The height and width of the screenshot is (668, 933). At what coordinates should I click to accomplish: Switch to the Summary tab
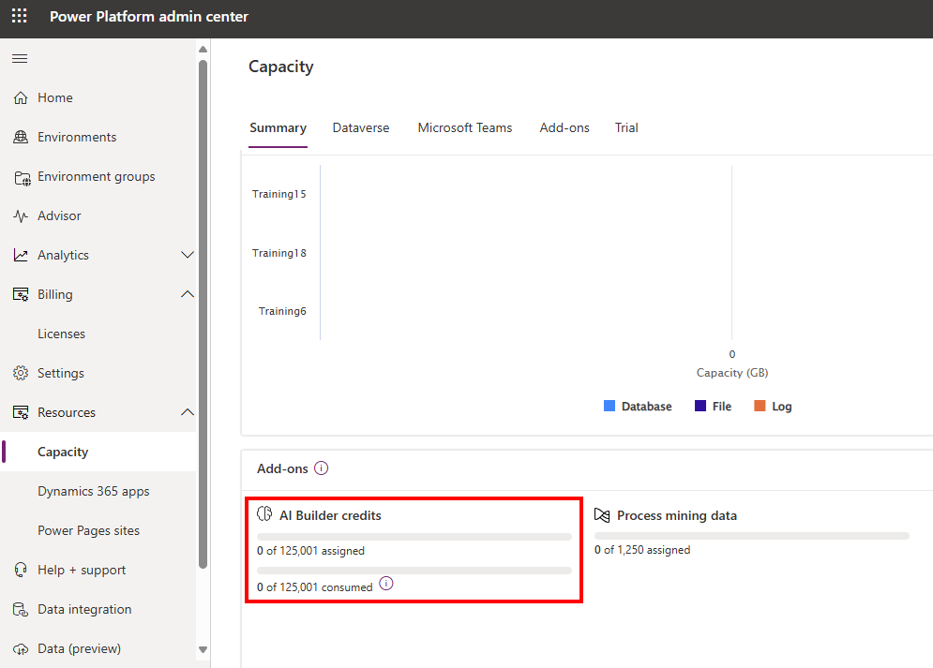click(x=278, y=127)
